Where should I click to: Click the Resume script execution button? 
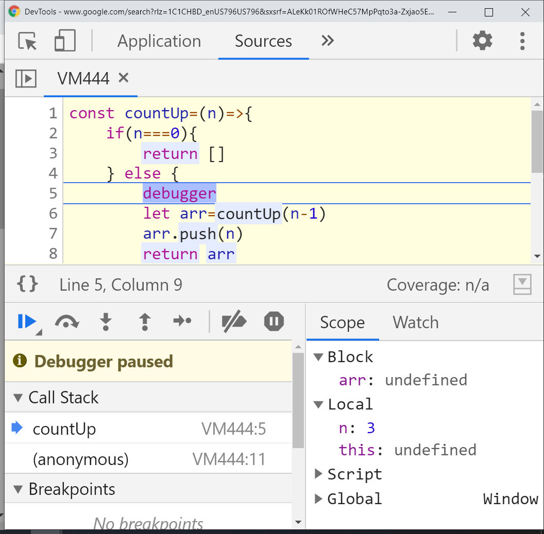(27, 322)
